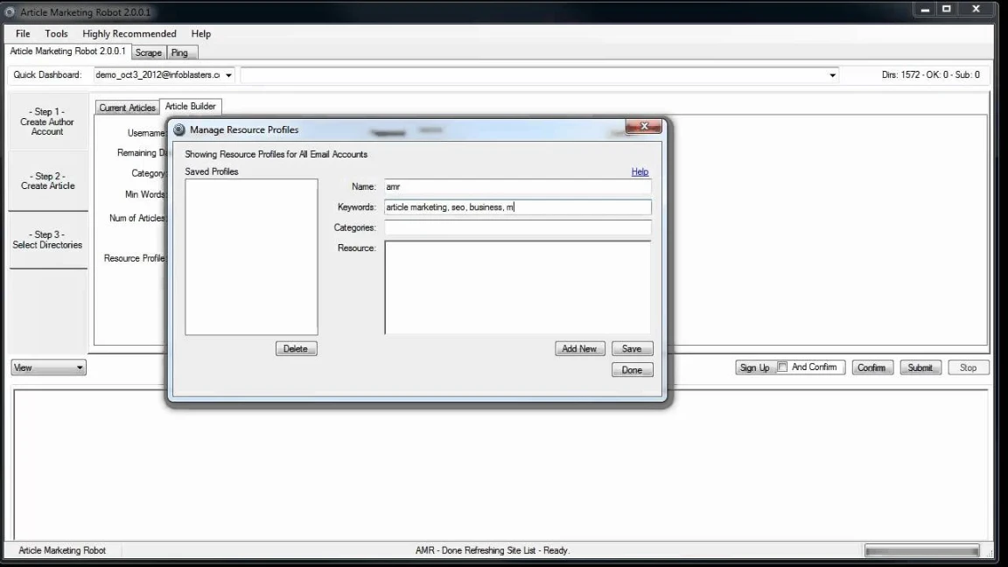Expand the Quick Dashboard email account dropdown

228,75
